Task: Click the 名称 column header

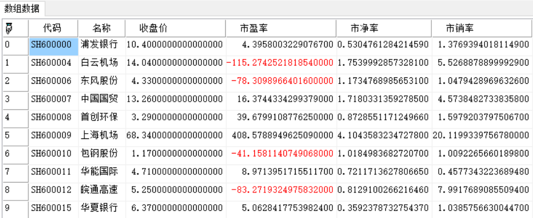Action: pos(102,28)
